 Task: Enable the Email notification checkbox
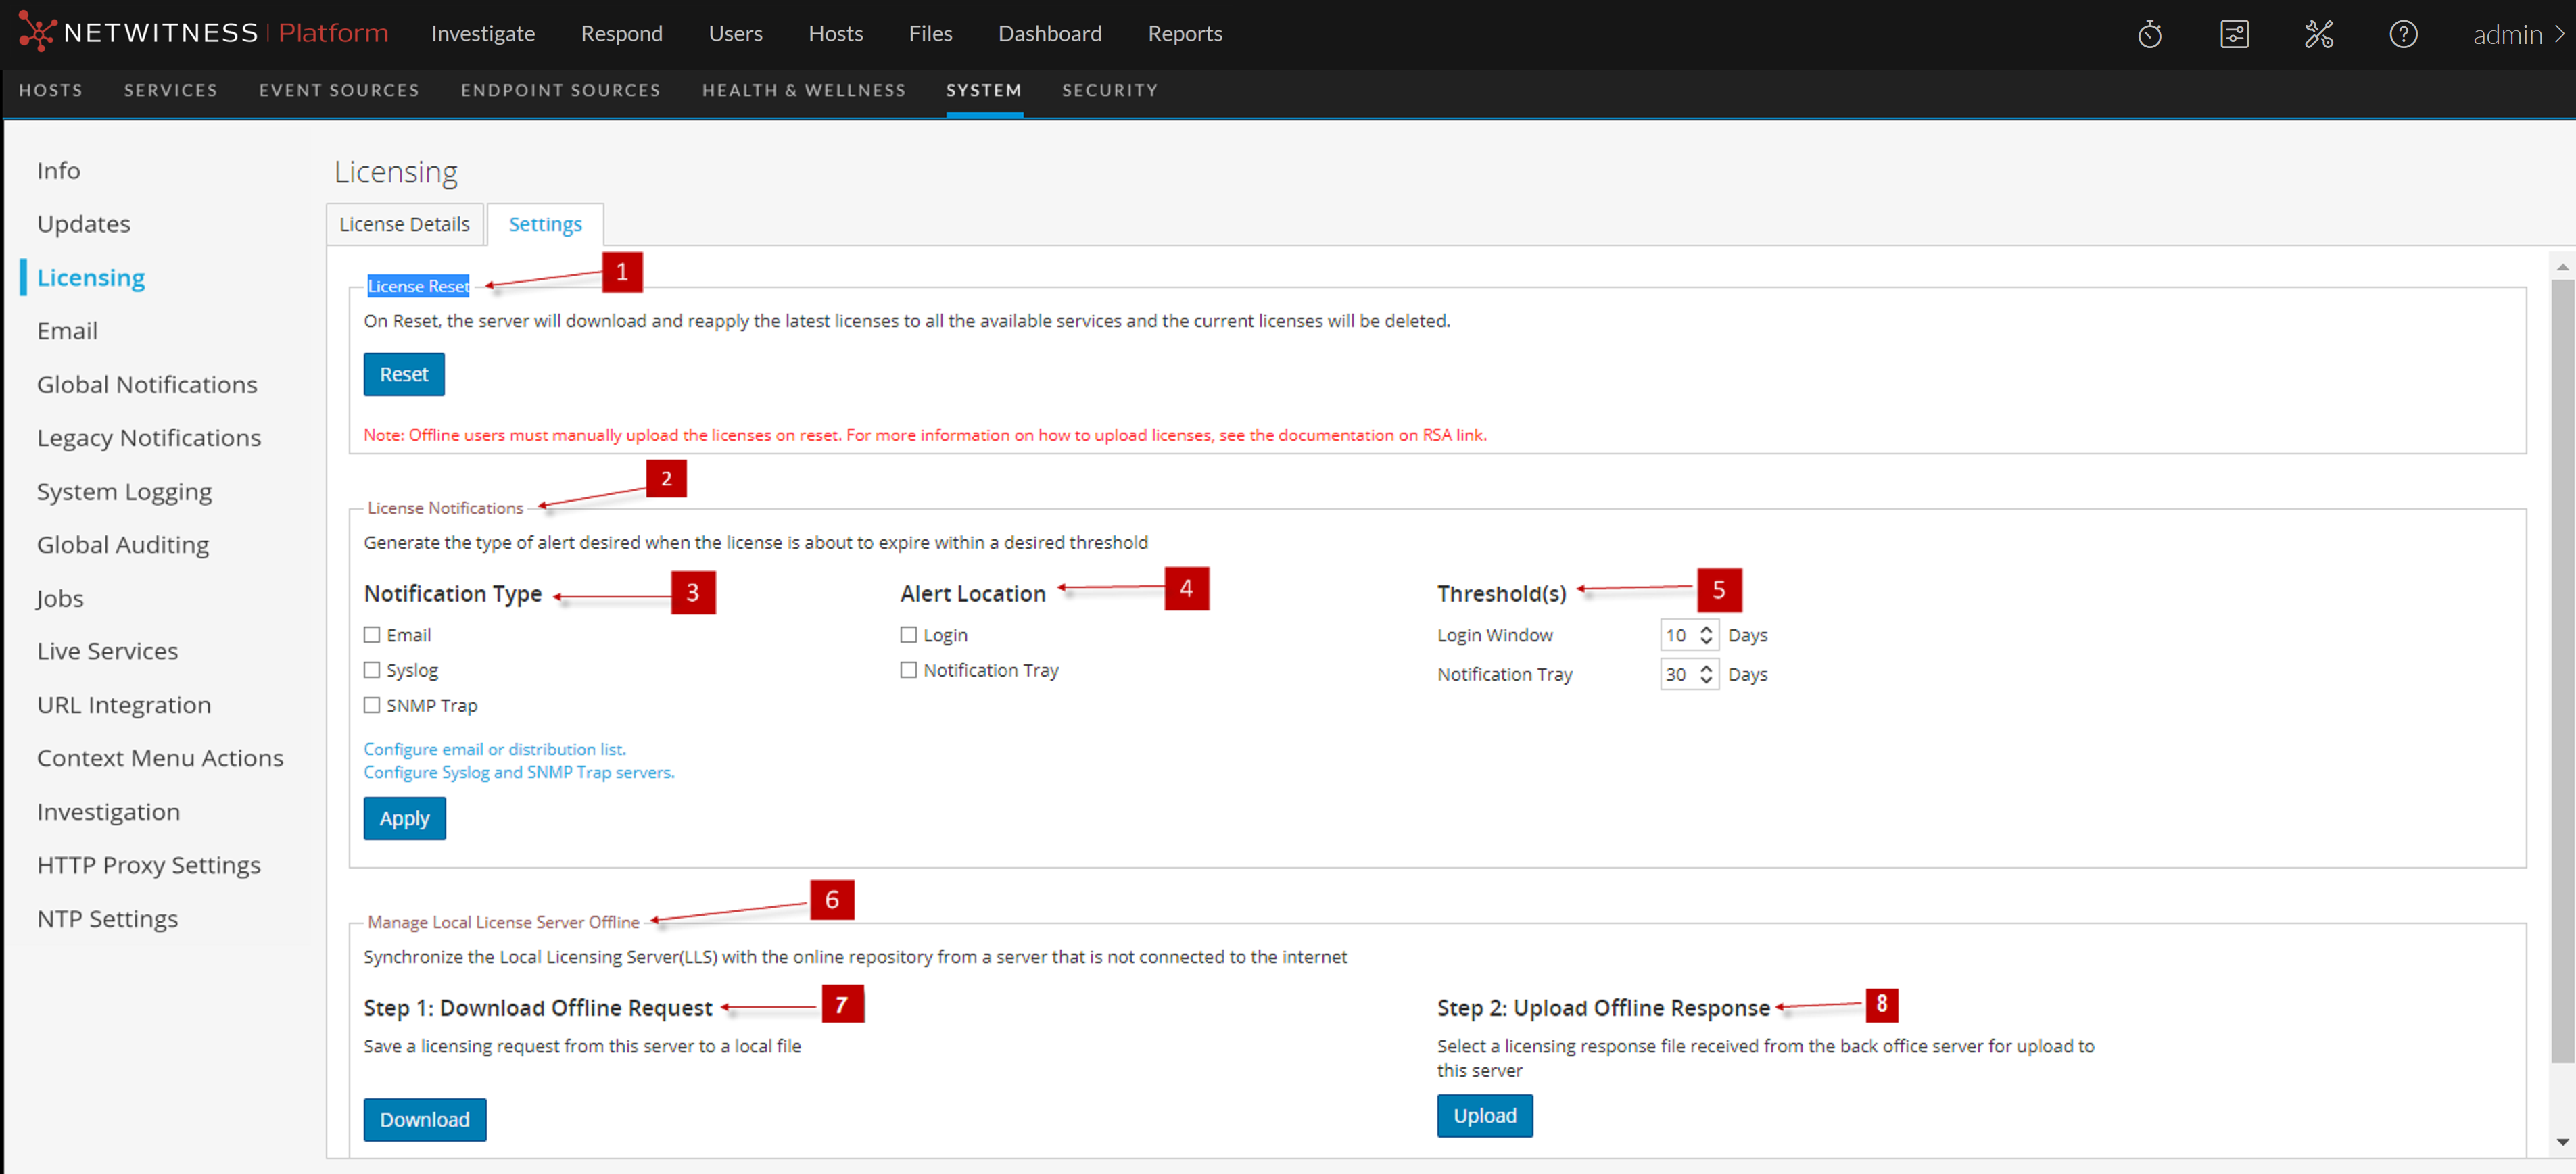pos(372,635)
